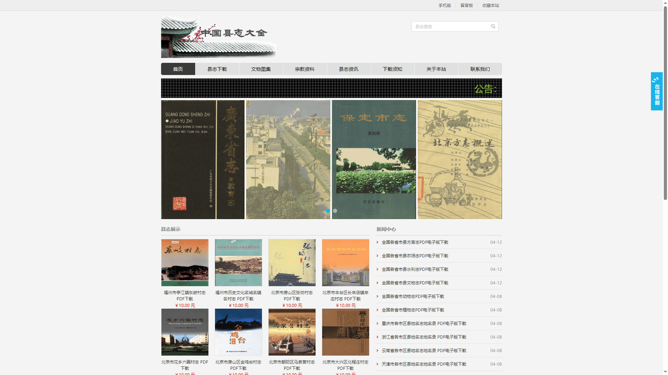Click the 留言板 link at top
668x375 pixels.
[x=467, y=6]
